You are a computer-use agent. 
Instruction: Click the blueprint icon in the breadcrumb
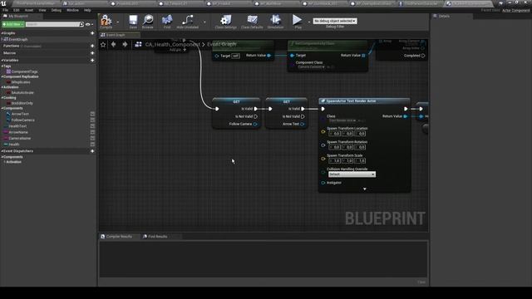[138, 44]
